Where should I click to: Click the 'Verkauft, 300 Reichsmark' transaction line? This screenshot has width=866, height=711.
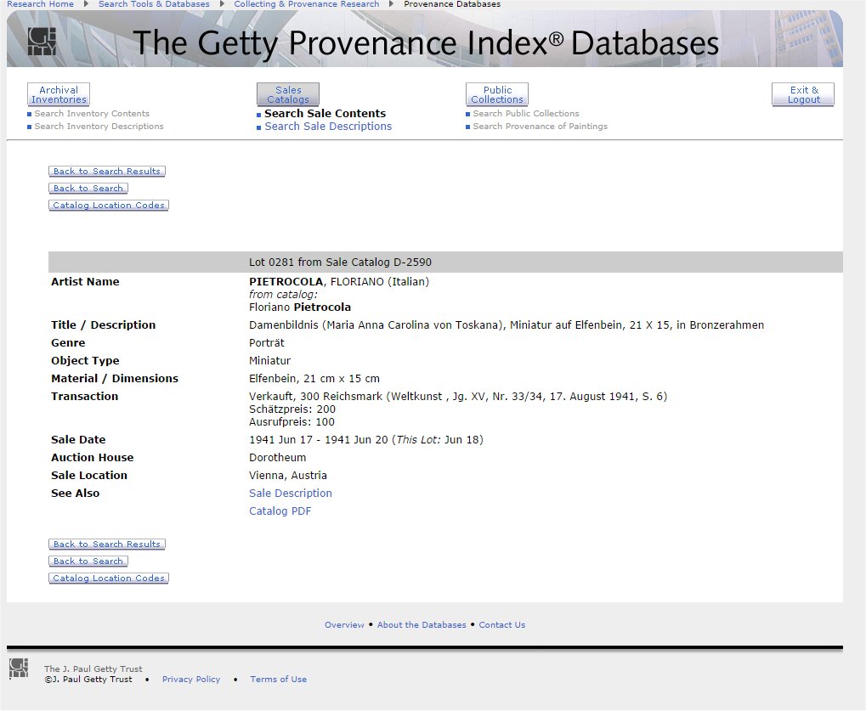[x=458, y=397]
